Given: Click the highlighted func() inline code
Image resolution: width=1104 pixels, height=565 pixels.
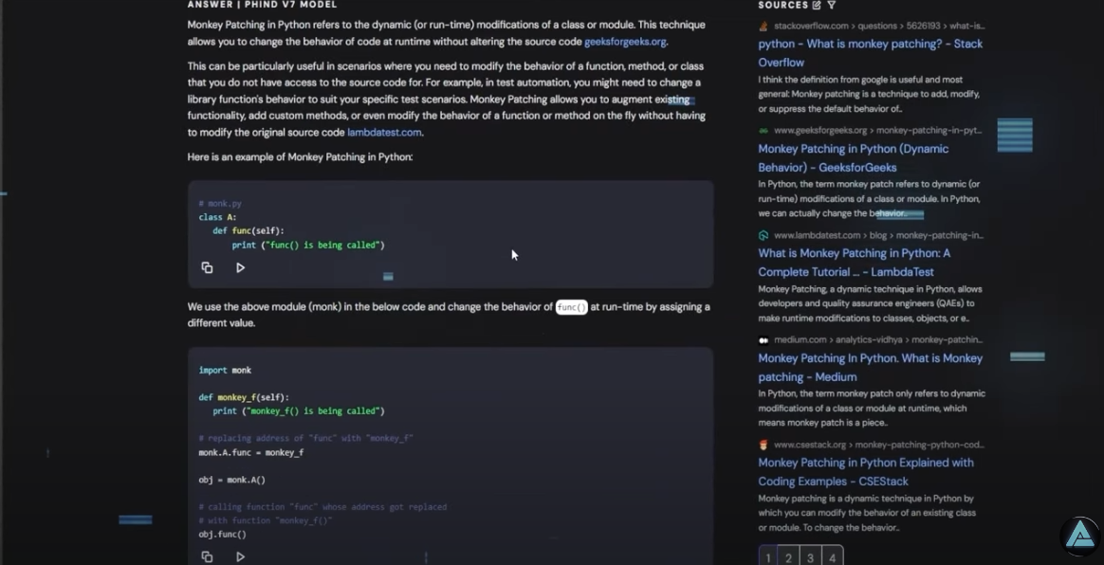Looking at the screenshot, I should click(x=571, y=307).
